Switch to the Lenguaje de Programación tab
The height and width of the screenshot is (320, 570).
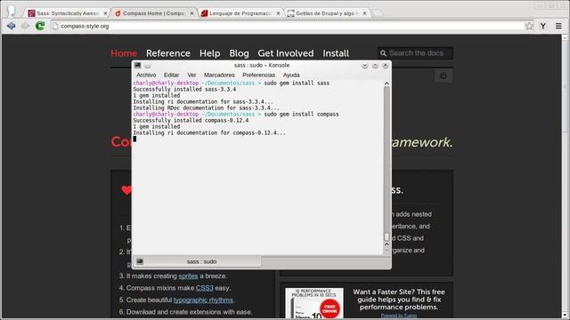click(x=240, y=13)
